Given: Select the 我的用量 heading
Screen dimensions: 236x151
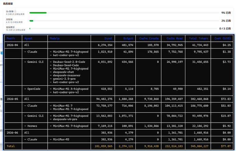Looking at the screenshot, I should 8,4.
